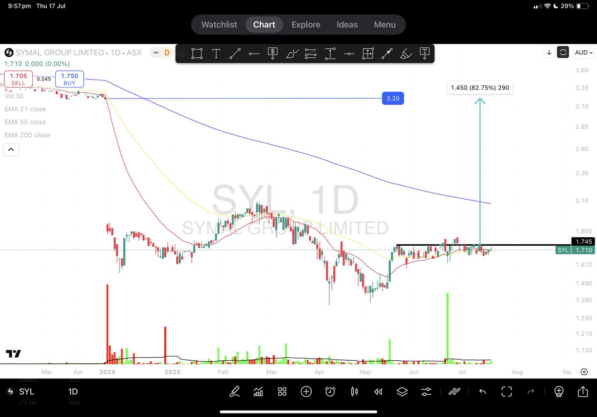The height and width of the screenshot is (417, 597).
Task: Select the Arrow drawing tool
Action: click(387, 54)
